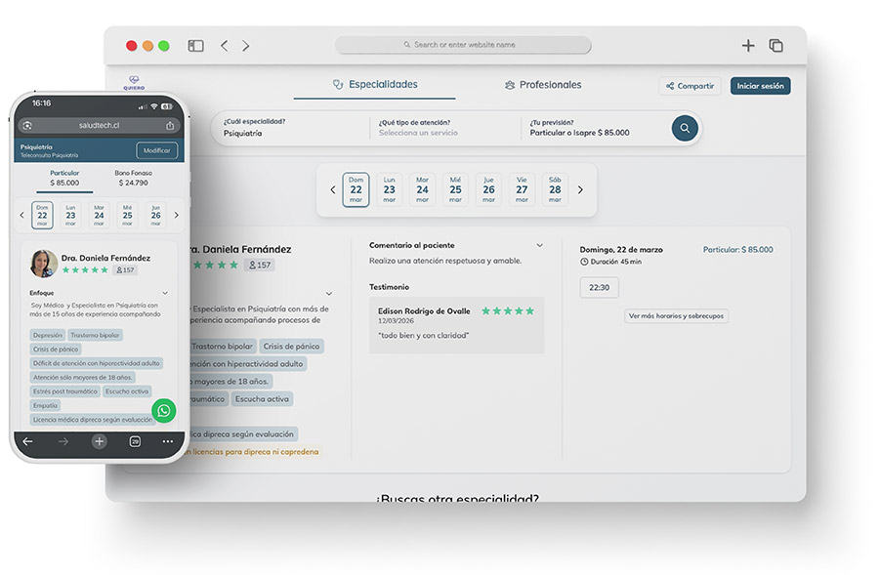Pick Mar 24 in the desktop date picker
Screen dimensions: 880x575
tap(422, 189)
